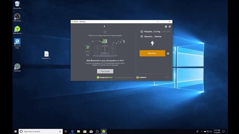Click the Bluetooth speakers project illustration
Image resolution: width=239 pixels, height=134 pixels.
105,47
